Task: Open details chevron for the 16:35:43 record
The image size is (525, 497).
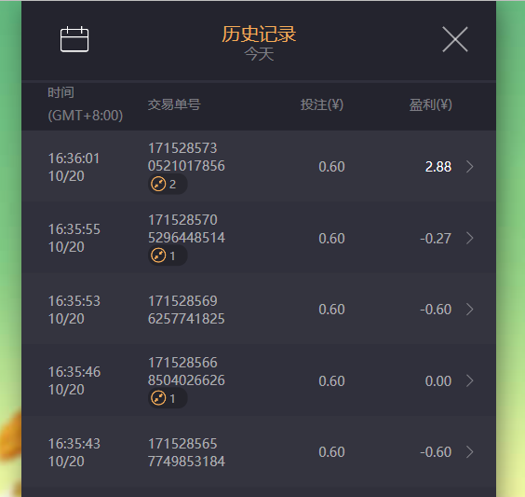Action: click(x=470, y=452)
